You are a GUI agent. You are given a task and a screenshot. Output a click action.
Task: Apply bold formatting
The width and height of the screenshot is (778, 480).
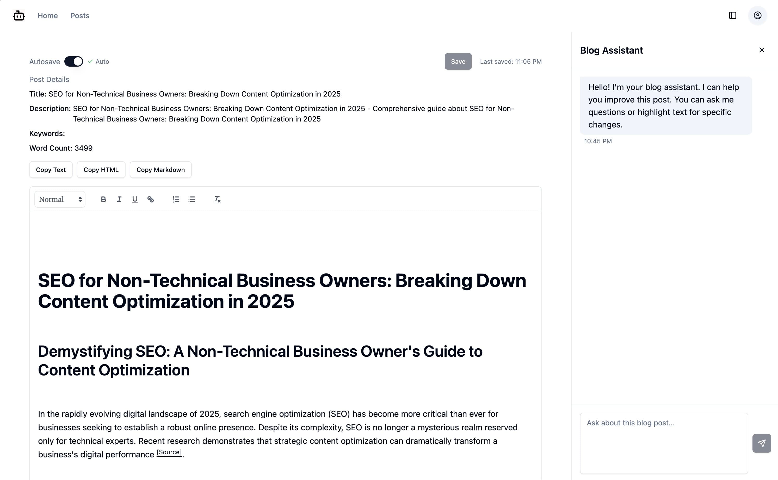[x=103, y=199]
